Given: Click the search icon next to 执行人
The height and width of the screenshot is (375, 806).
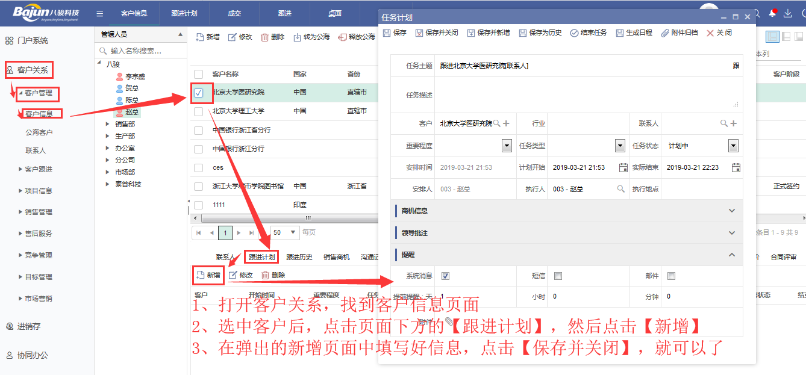Looking at the screenshot, I should pyautogui.click(x=621, y=189).
